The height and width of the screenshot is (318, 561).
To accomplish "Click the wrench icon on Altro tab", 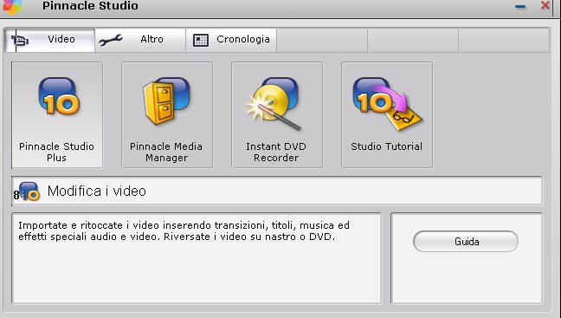I will (x=111, y=40).
